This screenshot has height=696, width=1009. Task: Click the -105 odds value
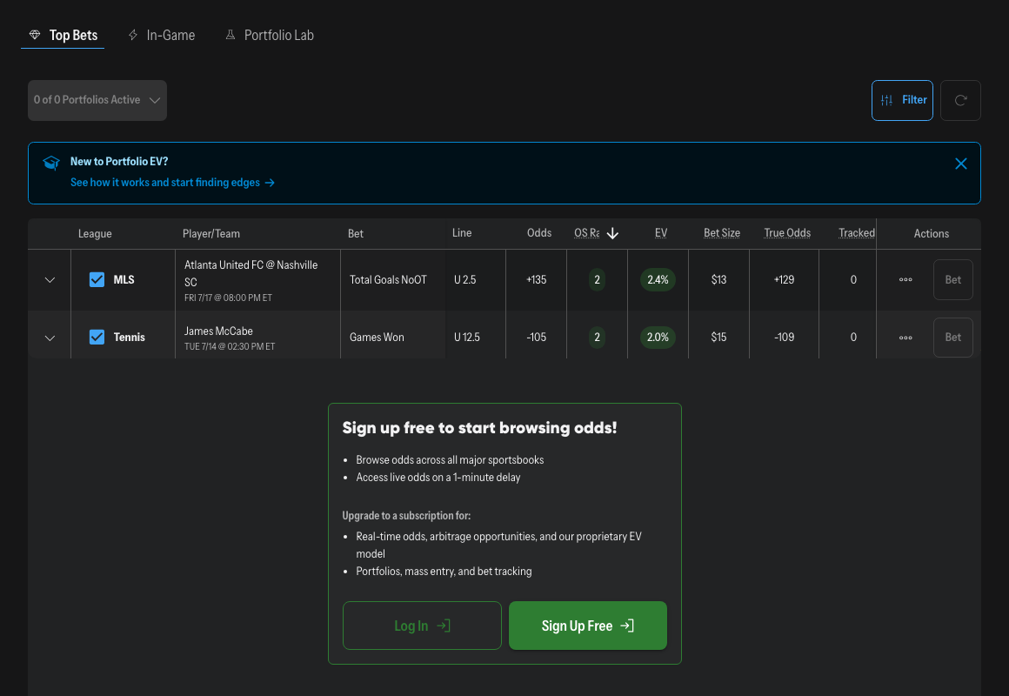(536, 337)
